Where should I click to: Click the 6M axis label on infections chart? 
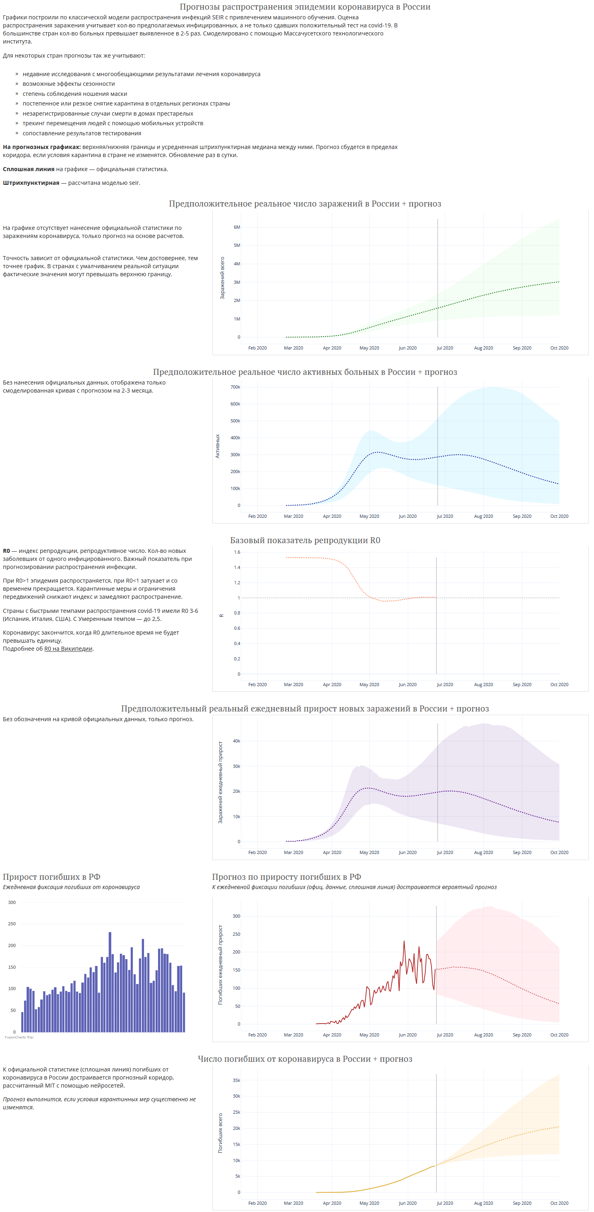coord(237,227)
